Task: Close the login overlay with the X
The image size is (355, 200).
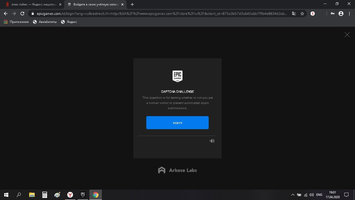Action: coord(347,35)
